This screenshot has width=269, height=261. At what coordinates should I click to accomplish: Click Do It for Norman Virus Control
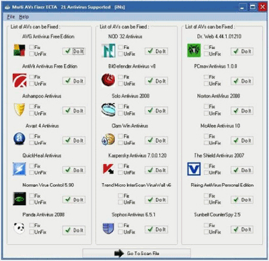point(74,200)
